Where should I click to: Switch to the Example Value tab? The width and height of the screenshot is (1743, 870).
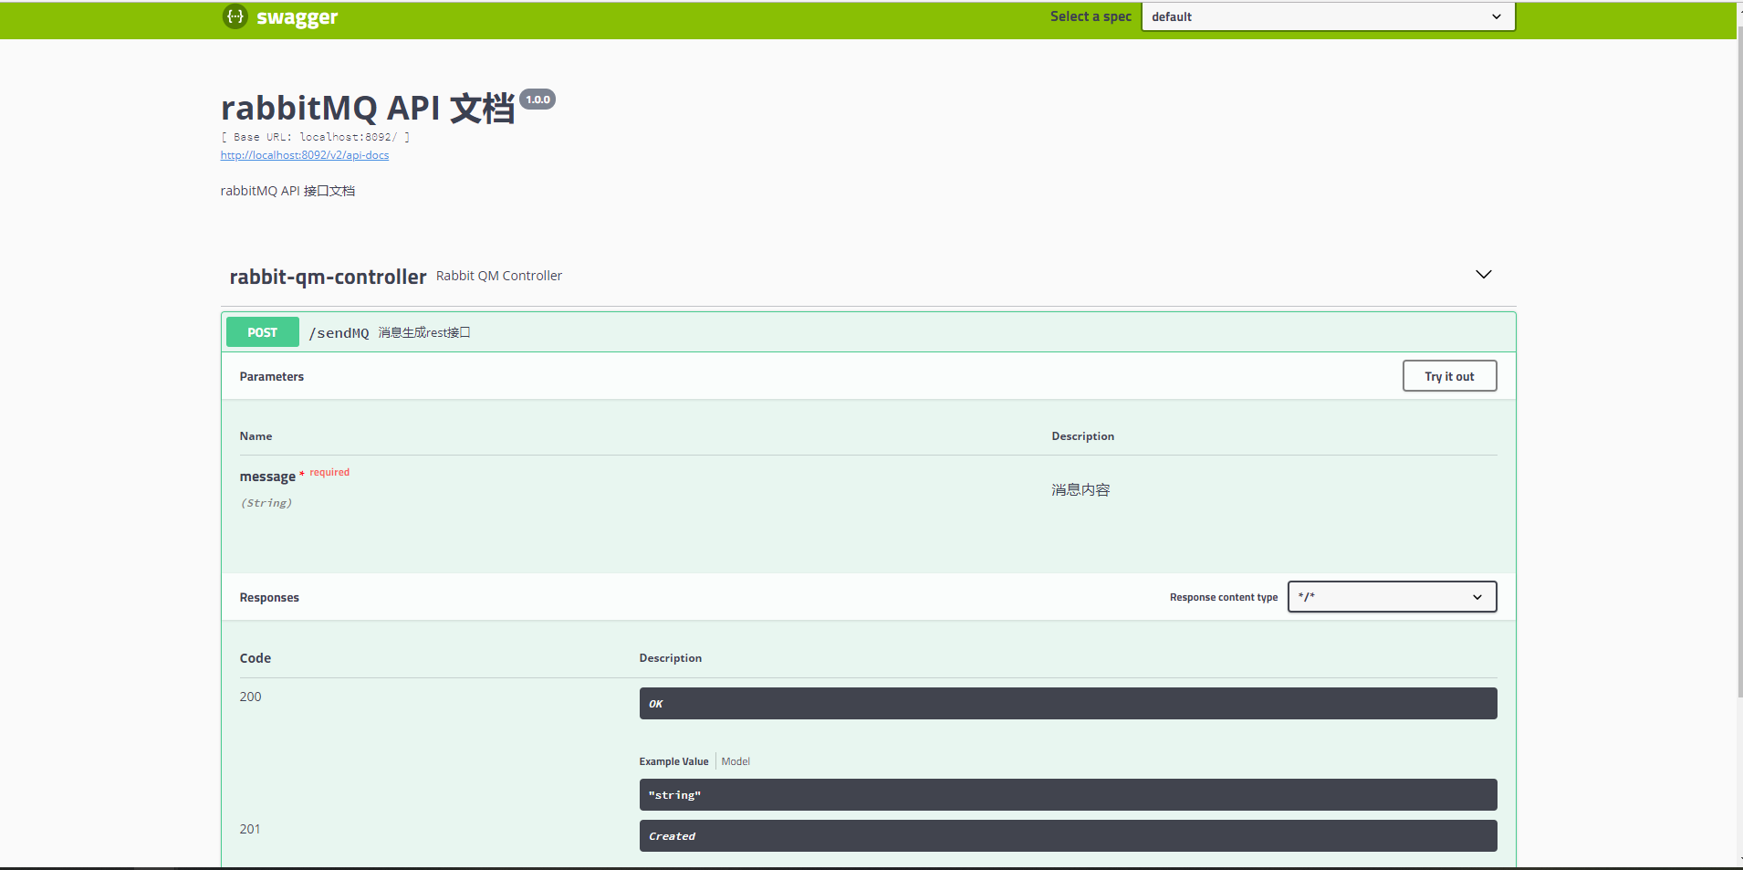[x=673, y=761]
